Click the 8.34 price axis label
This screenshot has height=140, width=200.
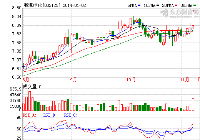pos(17,16)
